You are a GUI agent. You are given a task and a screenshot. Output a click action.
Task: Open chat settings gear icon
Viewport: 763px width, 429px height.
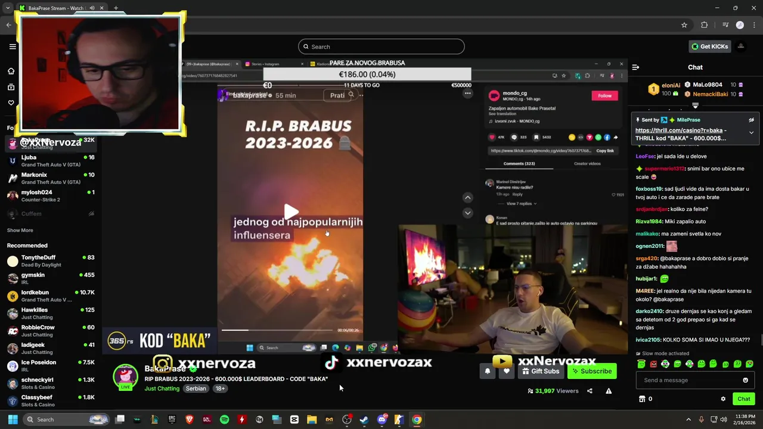tap(723, 399)
